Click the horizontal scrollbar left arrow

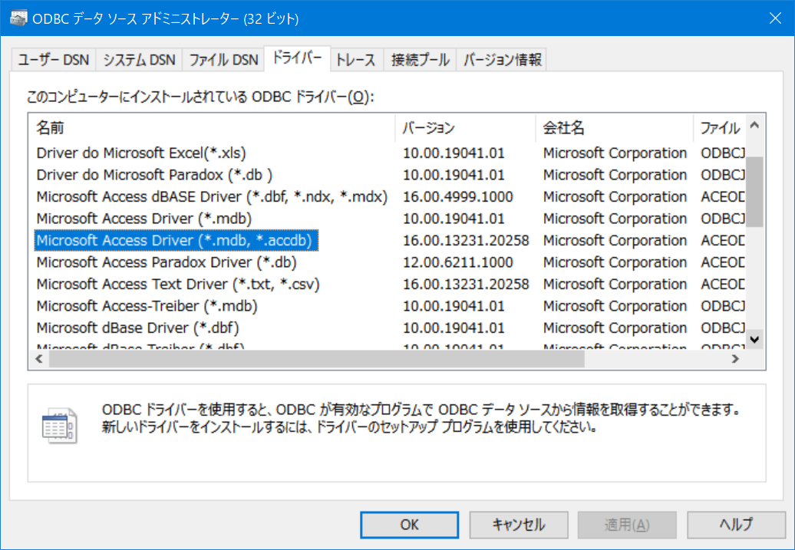pos(39,359)
